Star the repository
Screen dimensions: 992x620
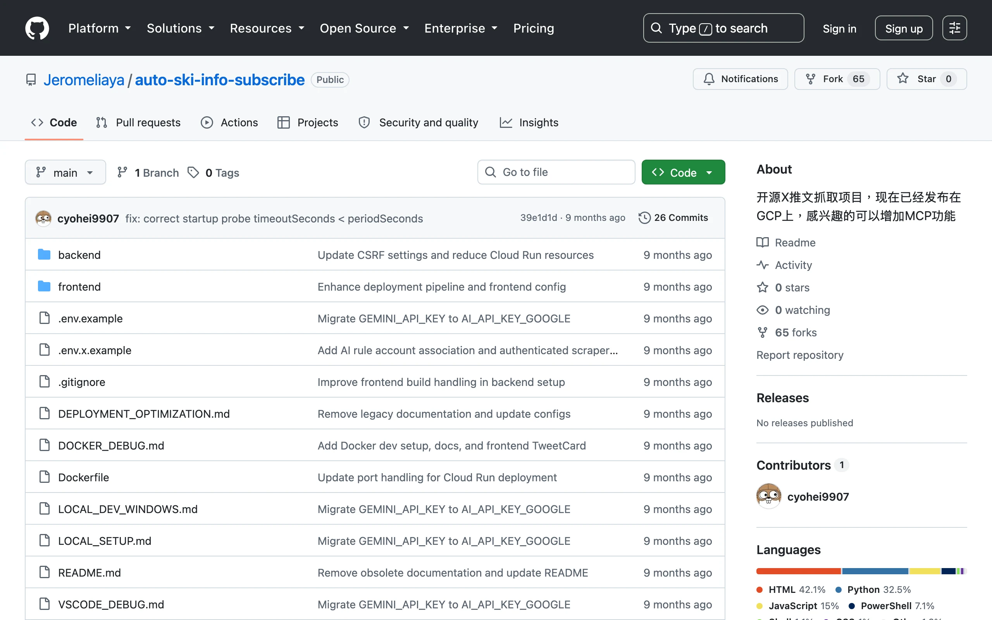pyautogui.click(x=927, y=79)
